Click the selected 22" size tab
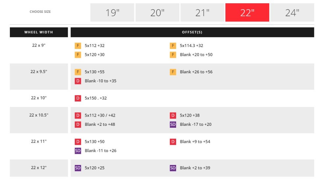 point(247,12)
